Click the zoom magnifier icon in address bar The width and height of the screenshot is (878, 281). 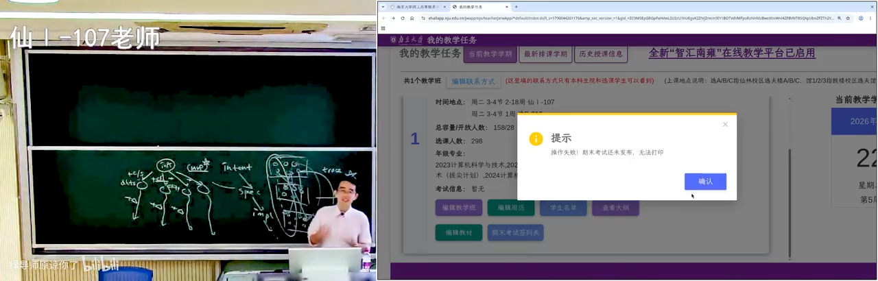[x=839, y=18]
